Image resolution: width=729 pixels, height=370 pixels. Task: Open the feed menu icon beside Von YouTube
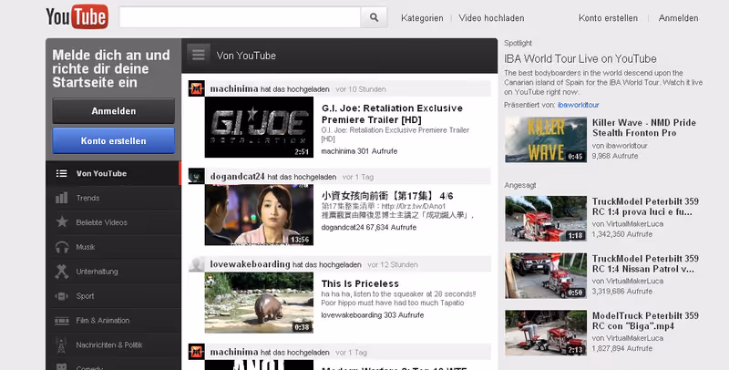click(x=200, y=55)
